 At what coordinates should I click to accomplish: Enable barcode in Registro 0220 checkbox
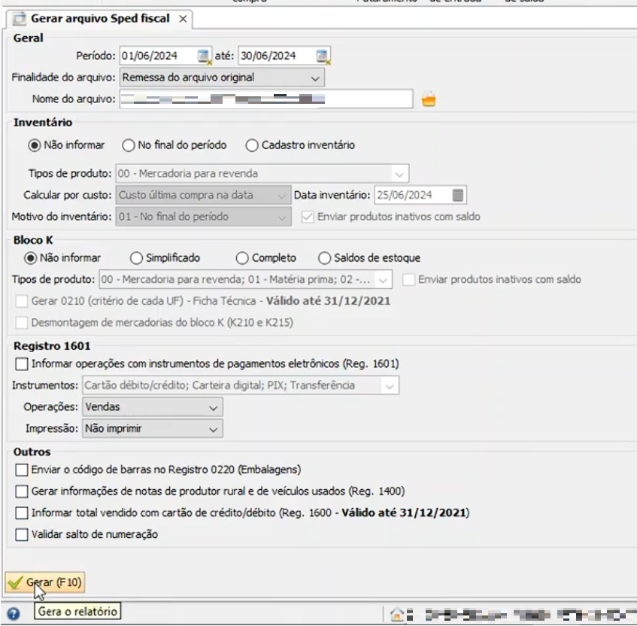[x=21, y=469]
